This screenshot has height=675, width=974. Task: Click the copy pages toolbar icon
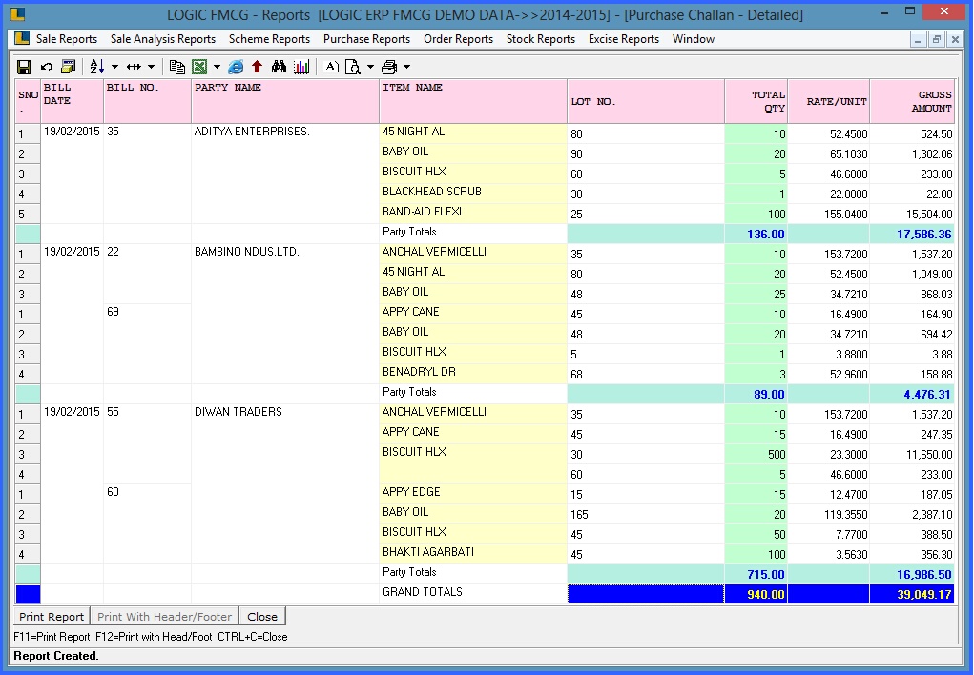tap(177, 67)
